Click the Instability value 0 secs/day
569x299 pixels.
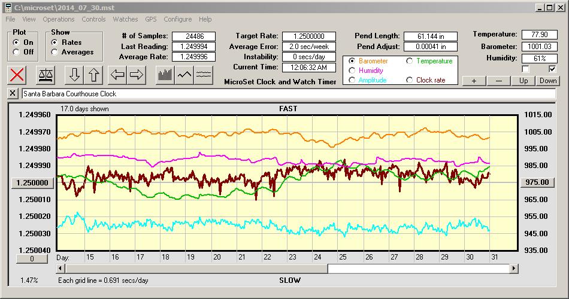point(309,57)
